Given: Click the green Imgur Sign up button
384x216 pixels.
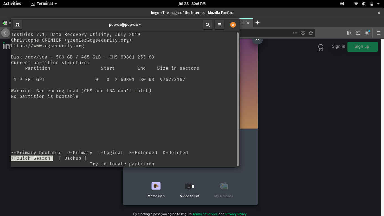Looking at the screenshot, I should (363, 47).
